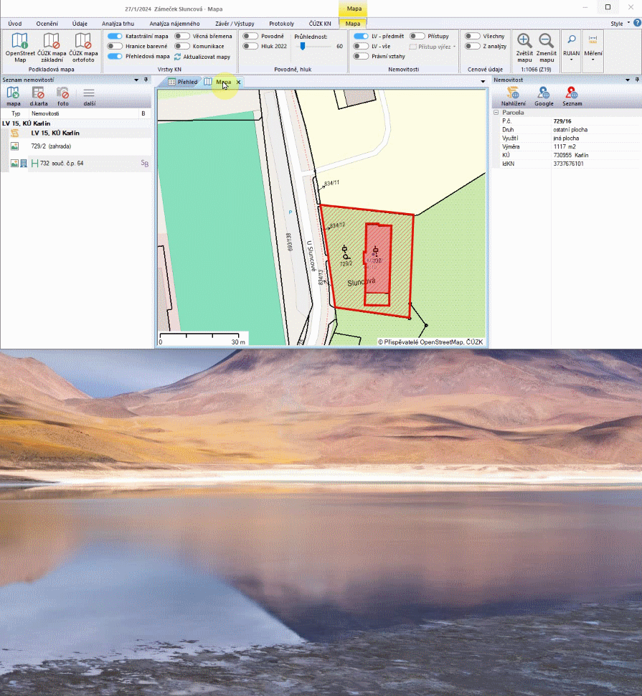Screen dimensions: 642x696
Task: Open parcel in Seznam maps
Action: (572, 96)
